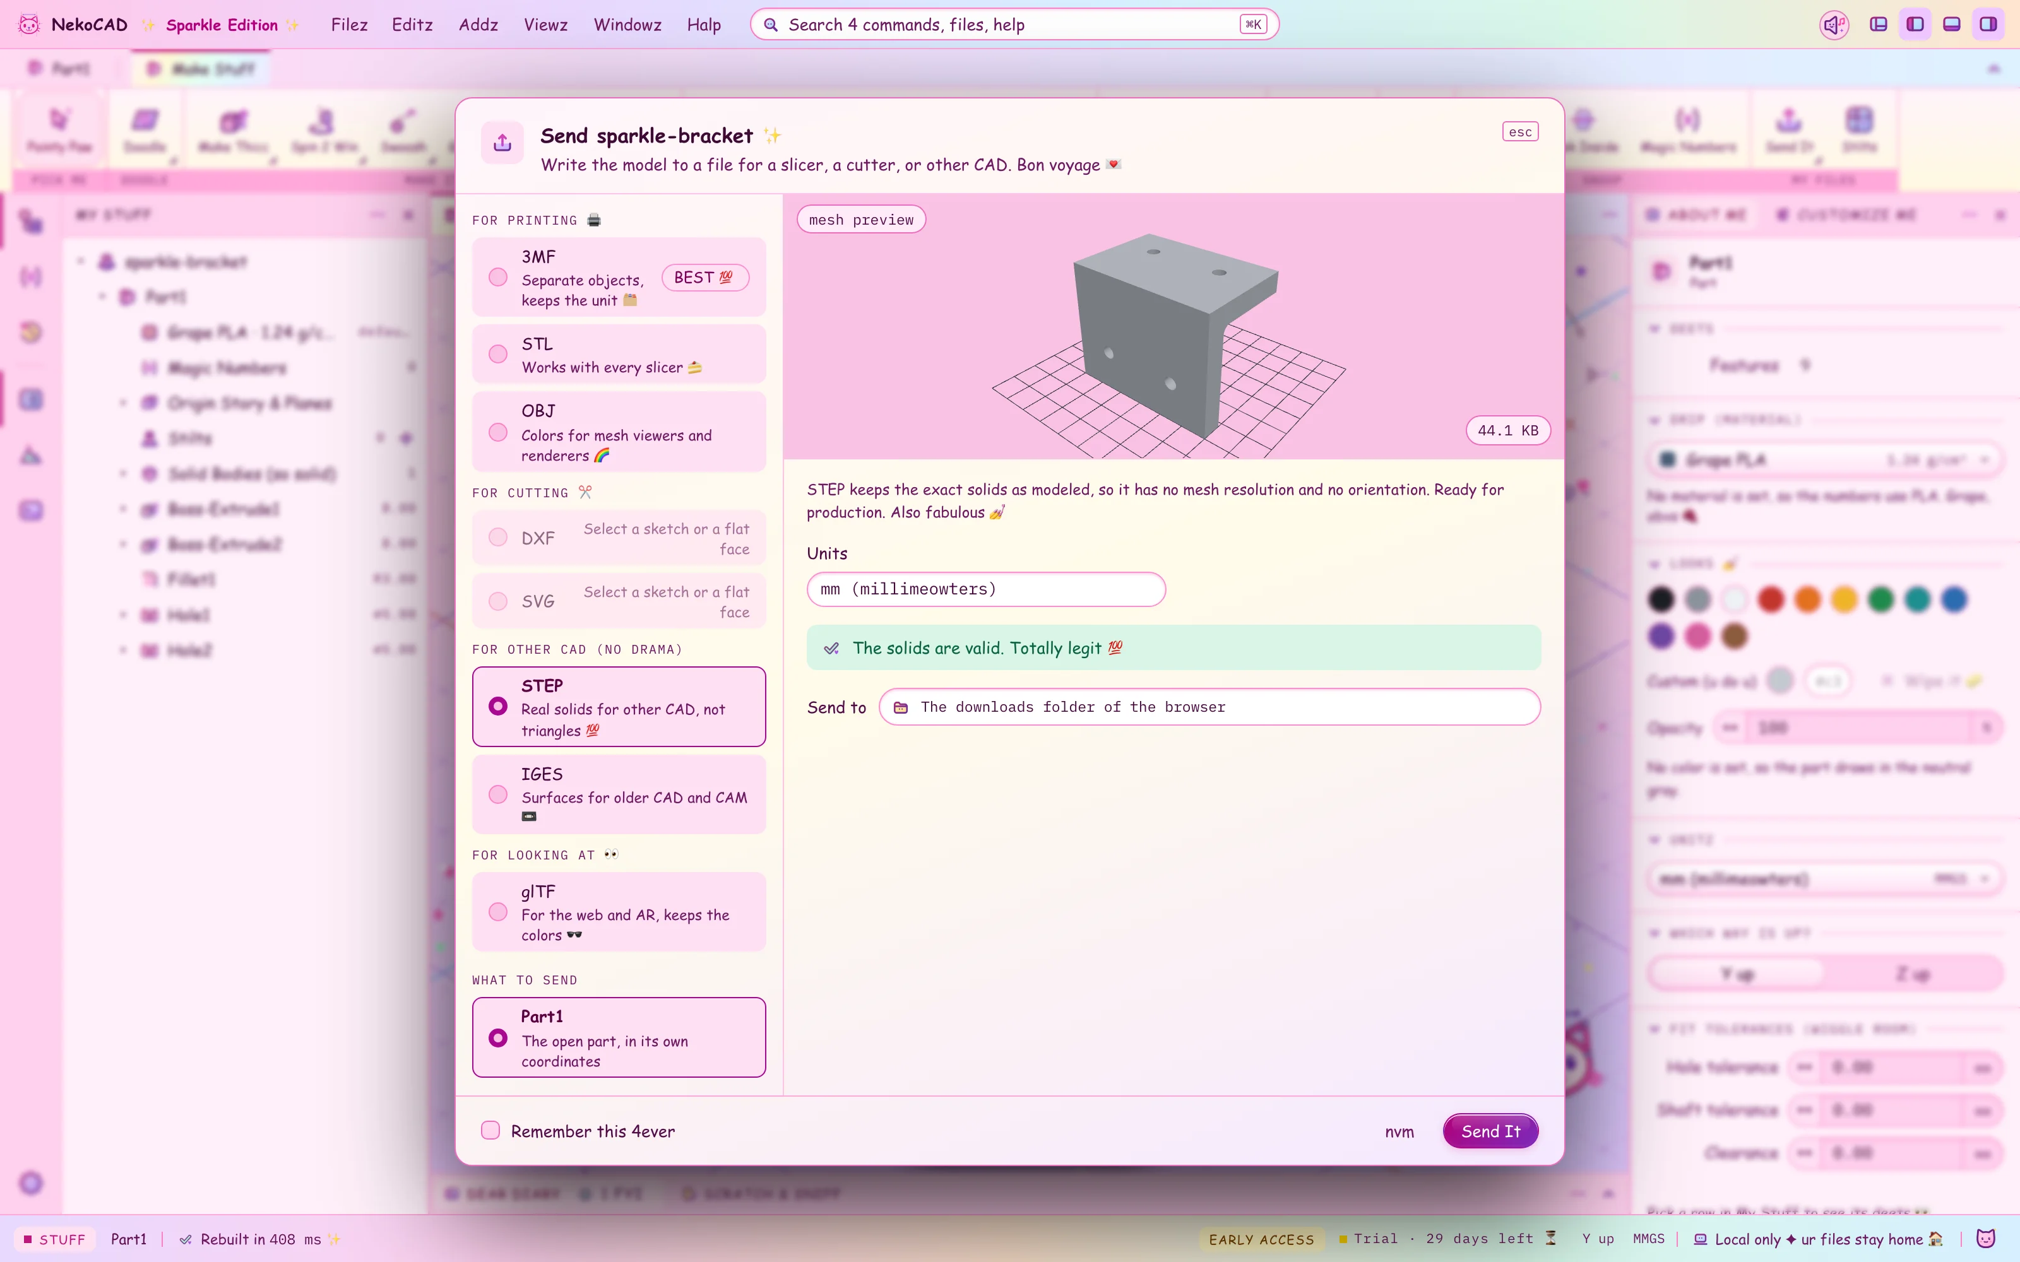Click the folder icon in Send to field
Image resolution: width=2020 pixels, height=1262 pixels.
click(x=901, y=708)
